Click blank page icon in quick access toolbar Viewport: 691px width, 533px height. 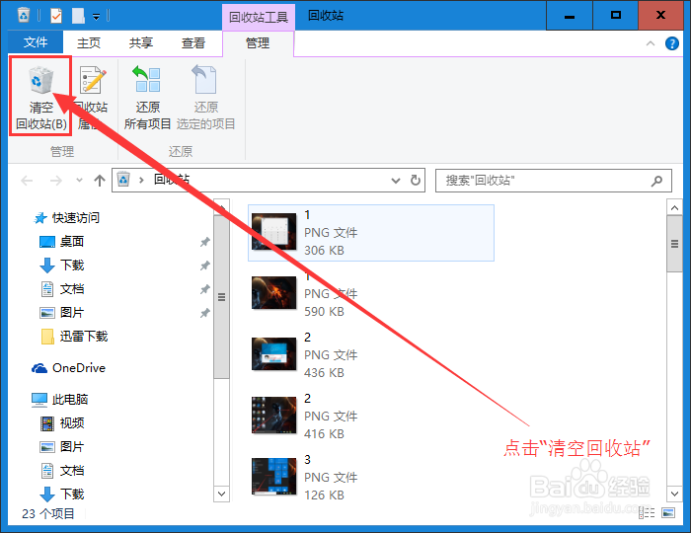tap(78, 16)
